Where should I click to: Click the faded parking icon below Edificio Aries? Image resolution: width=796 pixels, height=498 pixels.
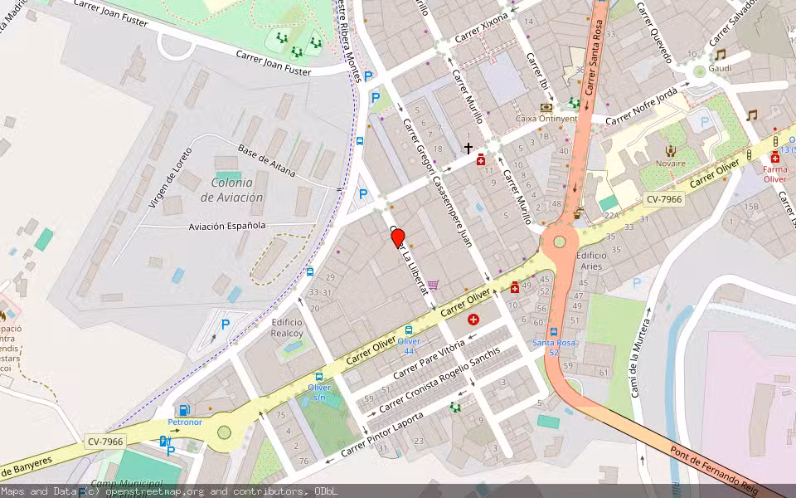(x=637, y=282)
